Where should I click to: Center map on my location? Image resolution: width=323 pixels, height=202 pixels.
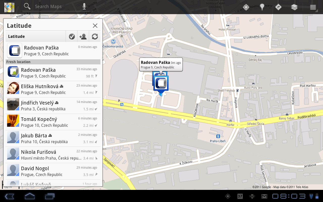246,7
